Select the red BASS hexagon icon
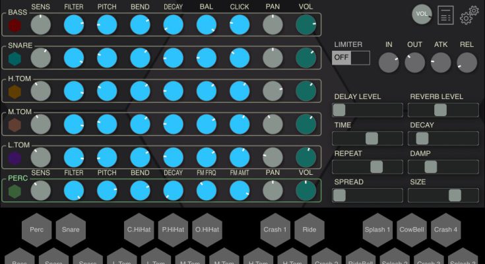Screen dimensions: 485x264 (15, 25)
